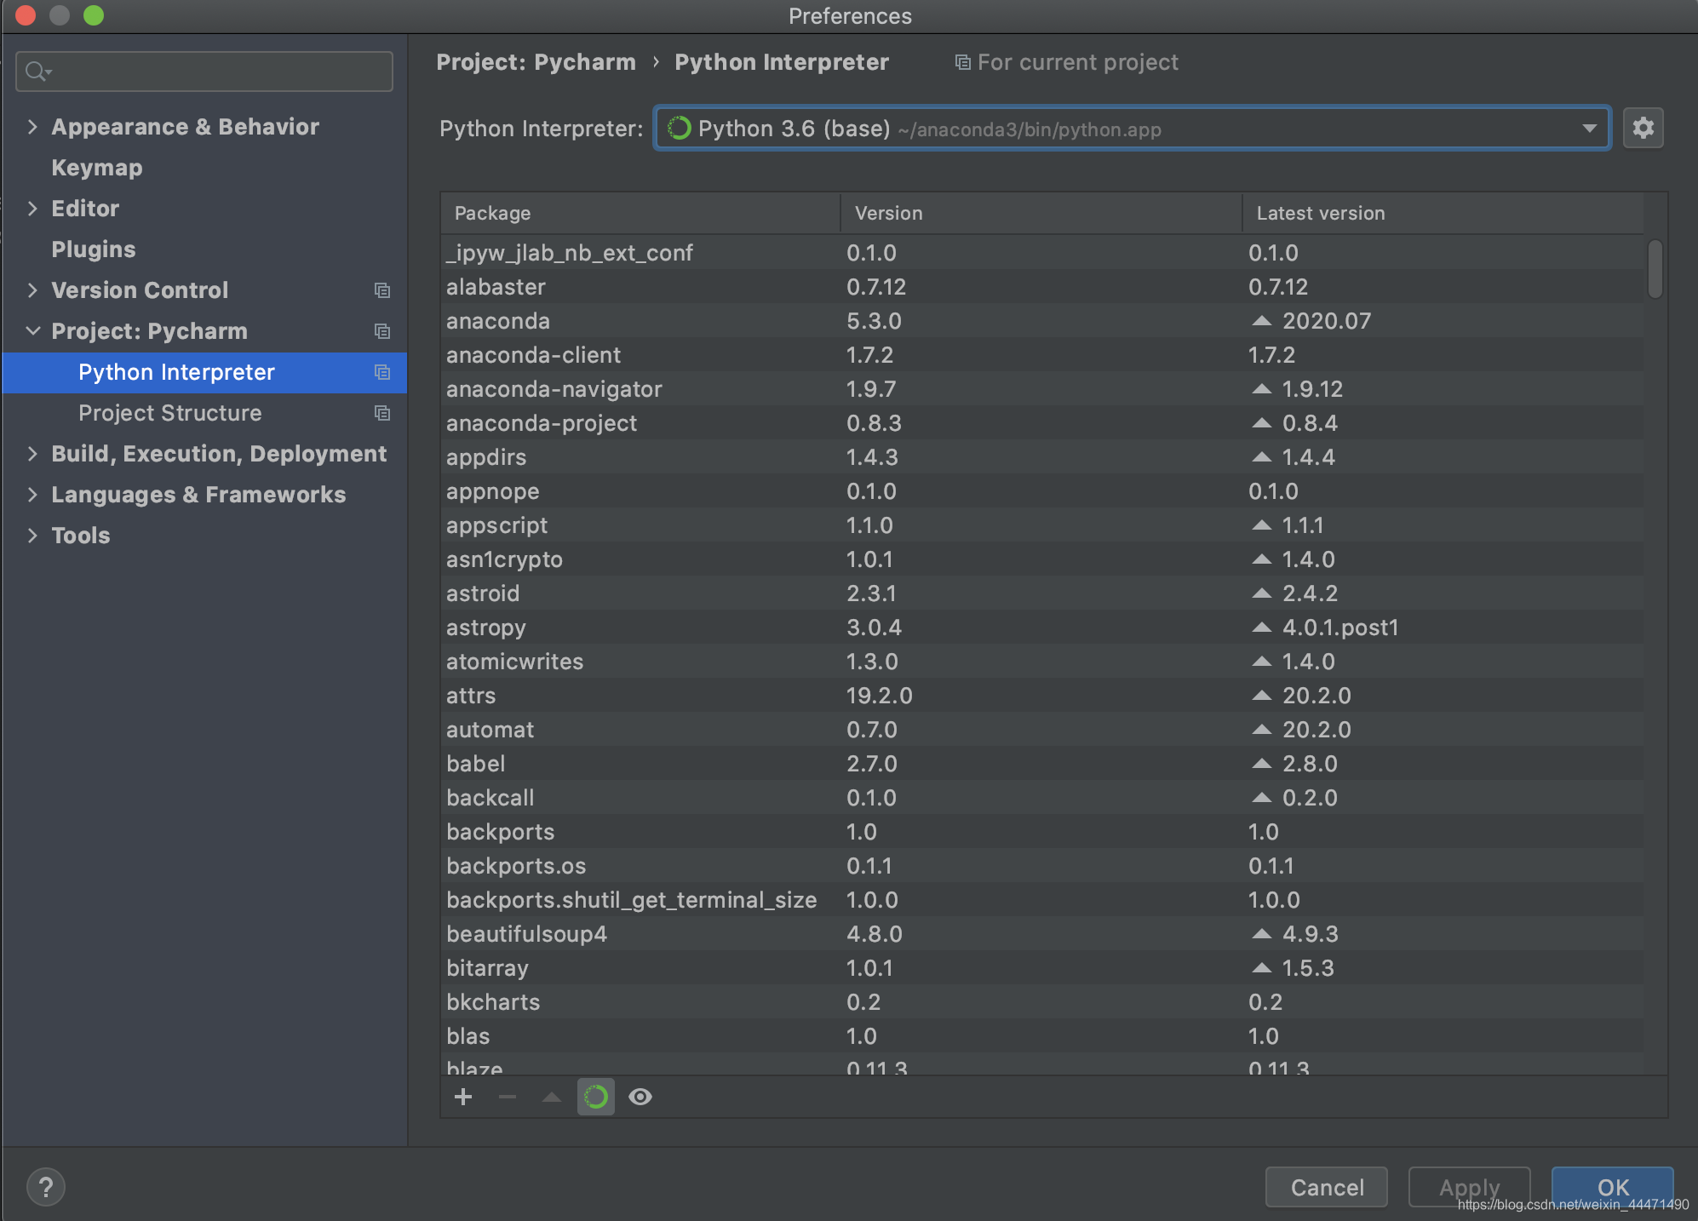
Task: Click the Project Structure tree item
Action: tap(170, 413)
